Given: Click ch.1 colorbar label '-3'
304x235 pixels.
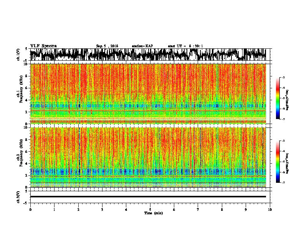Looking at the screenshot, I should click(x=283, y=78).
